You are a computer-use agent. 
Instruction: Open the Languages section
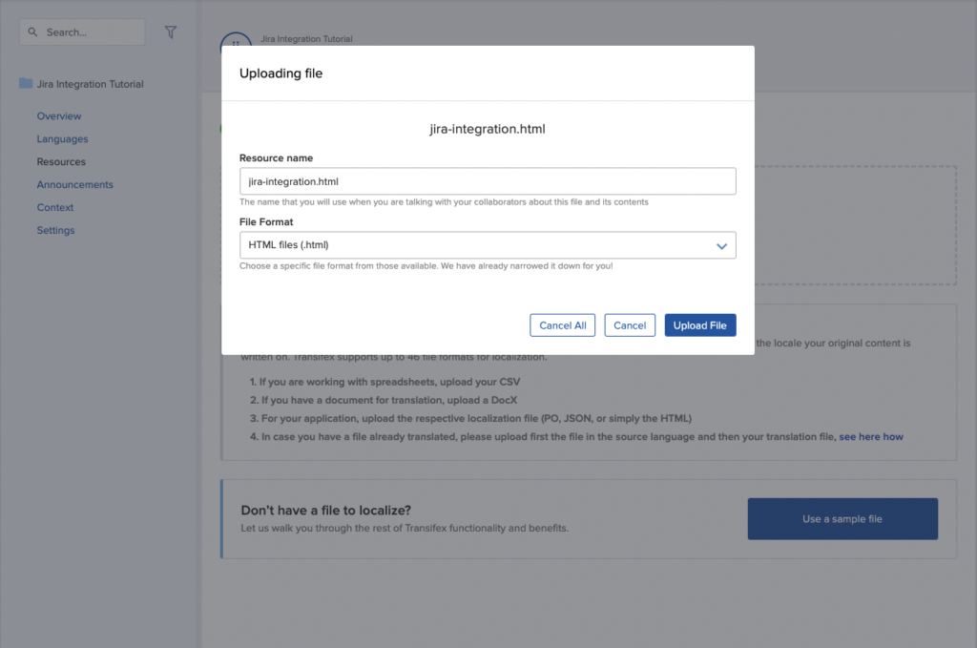[x=61, y=138]
